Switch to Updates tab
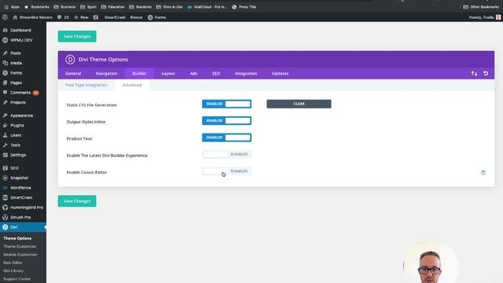Viewport: 503px width, 283px height. coord(280,73)
